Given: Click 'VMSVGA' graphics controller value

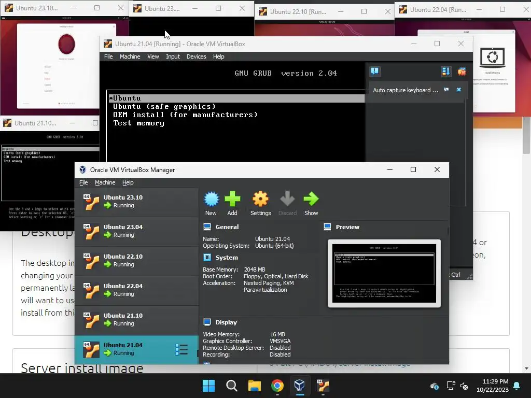Looking at the screenshot, I should [x=280, y=341].
